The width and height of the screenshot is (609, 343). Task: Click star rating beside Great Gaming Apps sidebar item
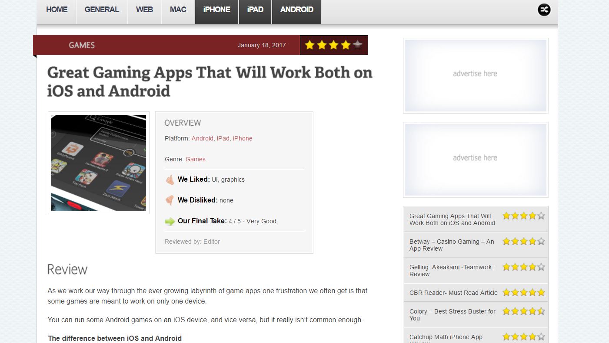(524, 216)
